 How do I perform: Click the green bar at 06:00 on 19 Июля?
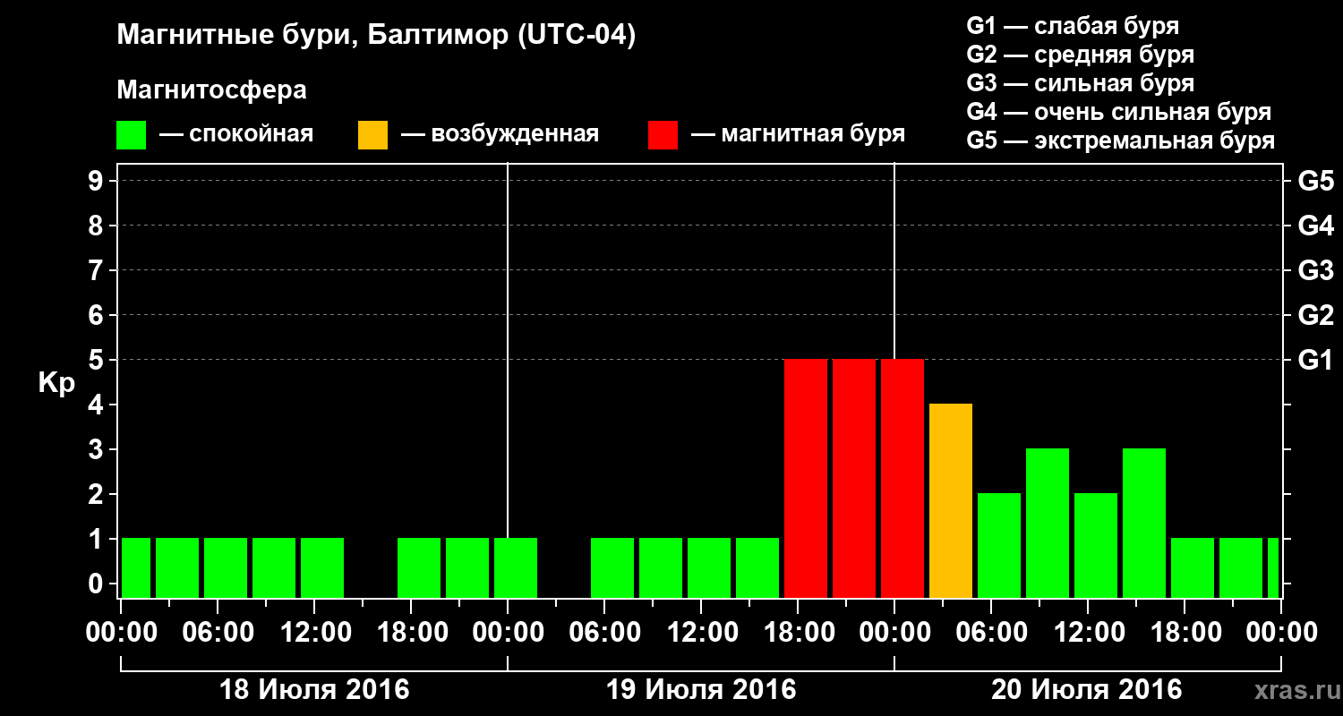pyautogui.click(x=612, y=568)
